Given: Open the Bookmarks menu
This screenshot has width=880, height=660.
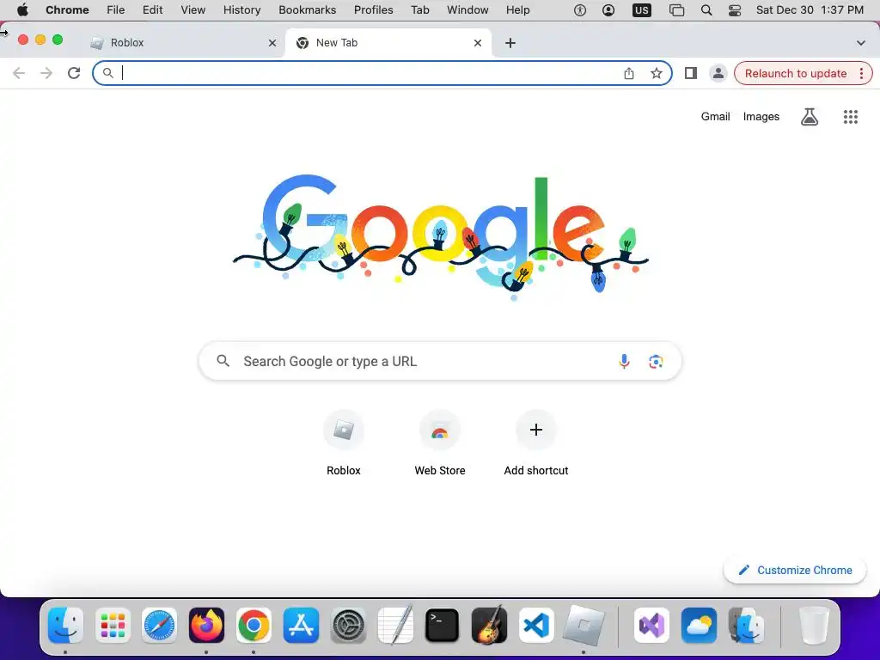Looking at the screenshot, I should coord(307,10).
